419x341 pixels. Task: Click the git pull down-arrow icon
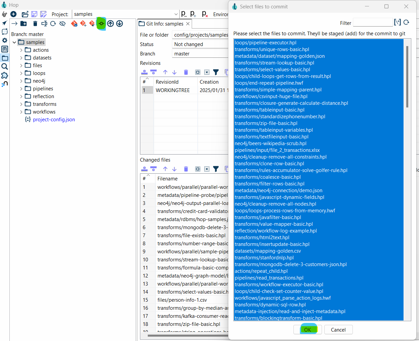click(120, 24)
